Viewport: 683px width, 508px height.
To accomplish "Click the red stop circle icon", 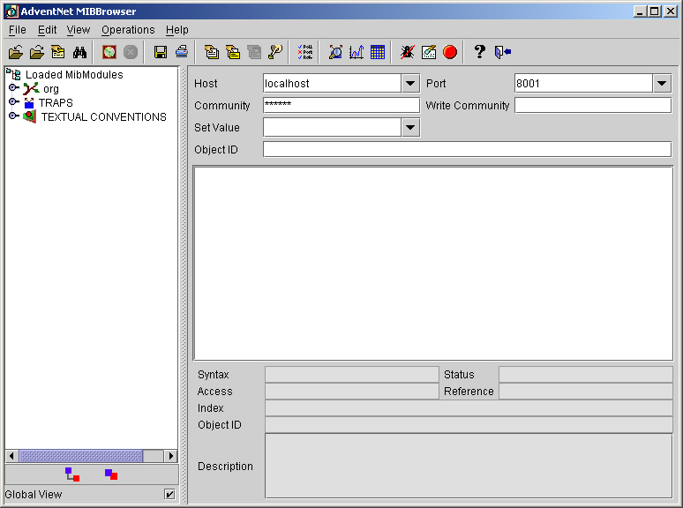I will 450,52.
